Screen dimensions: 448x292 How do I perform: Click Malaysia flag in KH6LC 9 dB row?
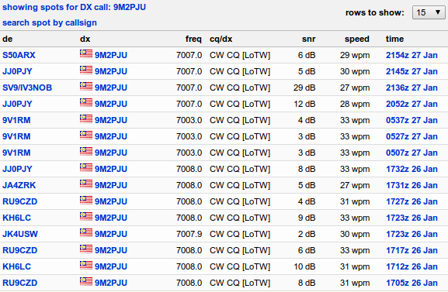coord(86,216)
